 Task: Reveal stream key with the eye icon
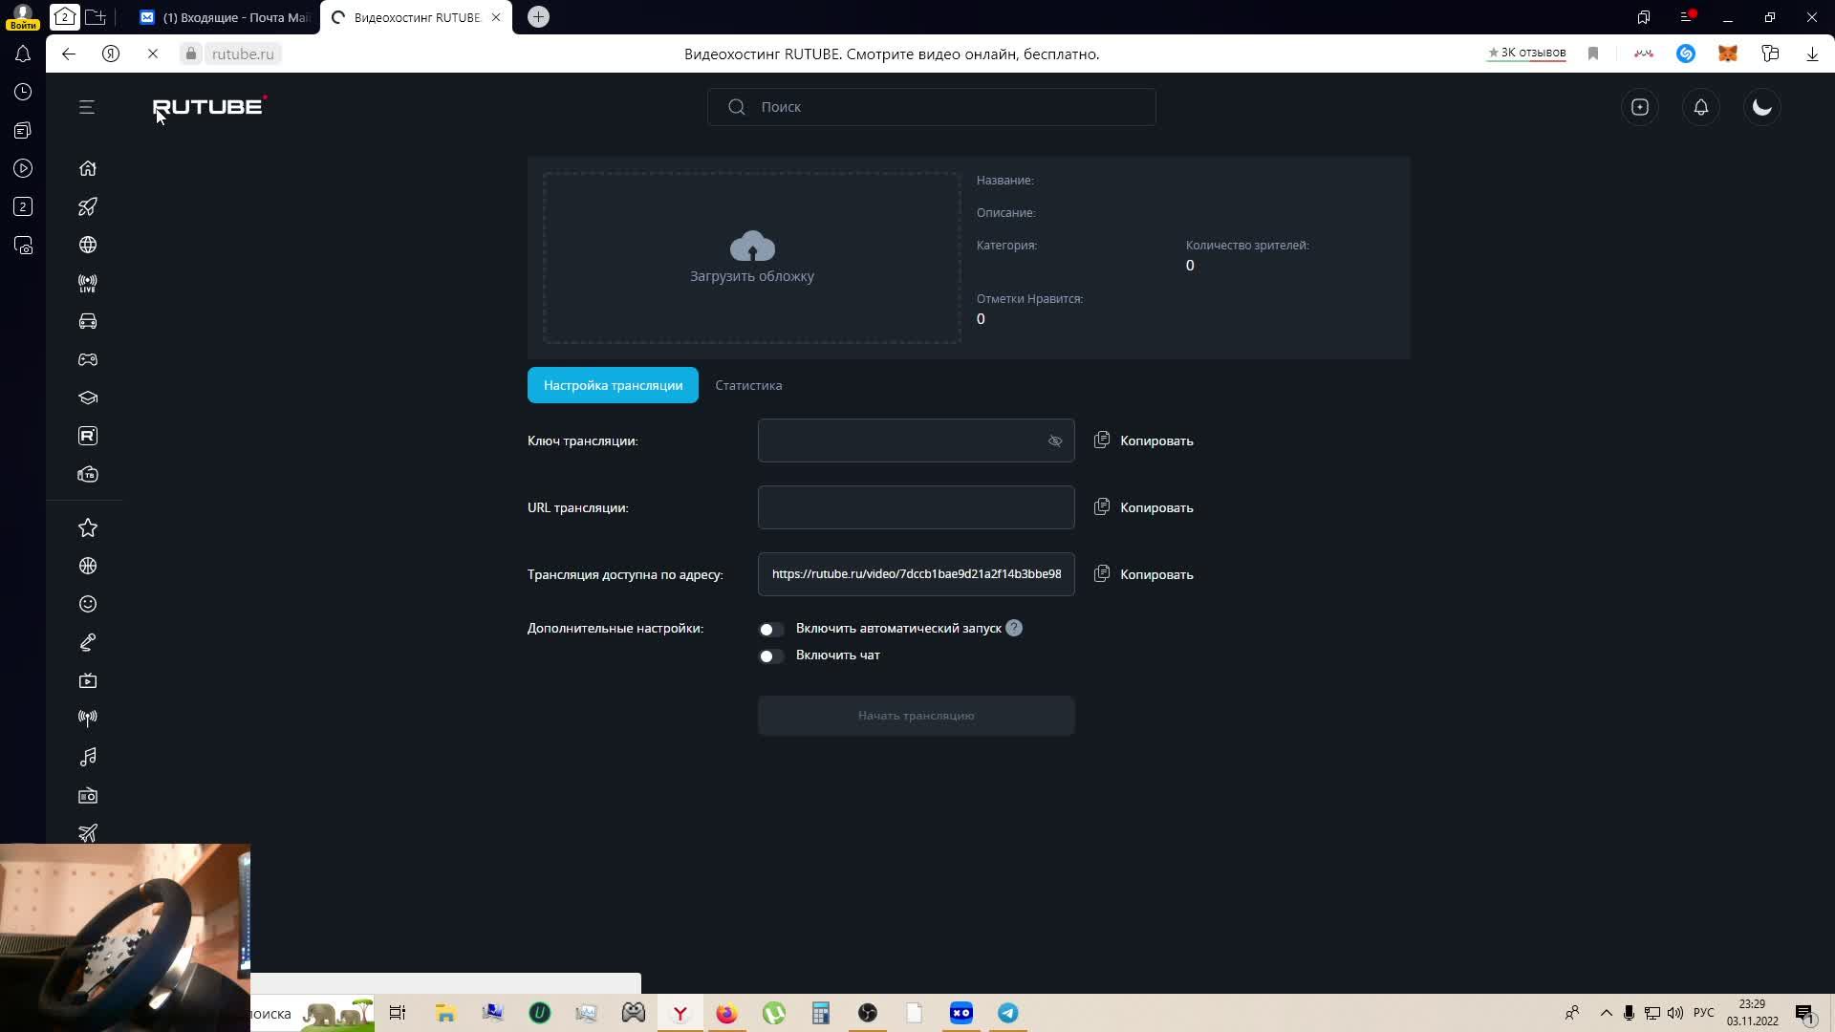(1055, 441)
